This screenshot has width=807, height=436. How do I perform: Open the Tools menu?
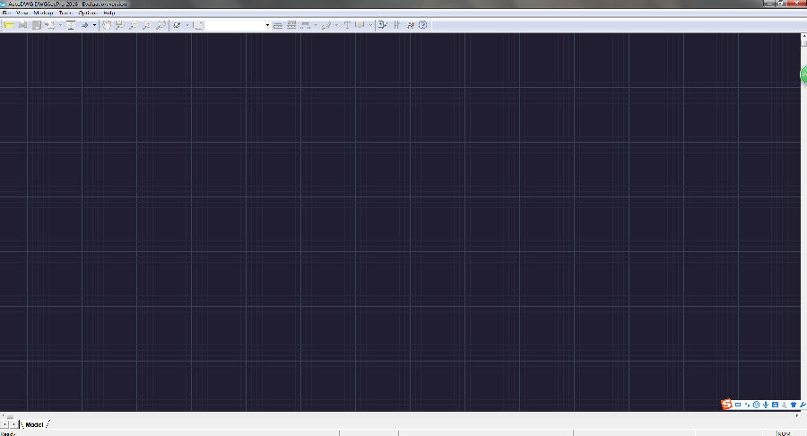point(65,13)
